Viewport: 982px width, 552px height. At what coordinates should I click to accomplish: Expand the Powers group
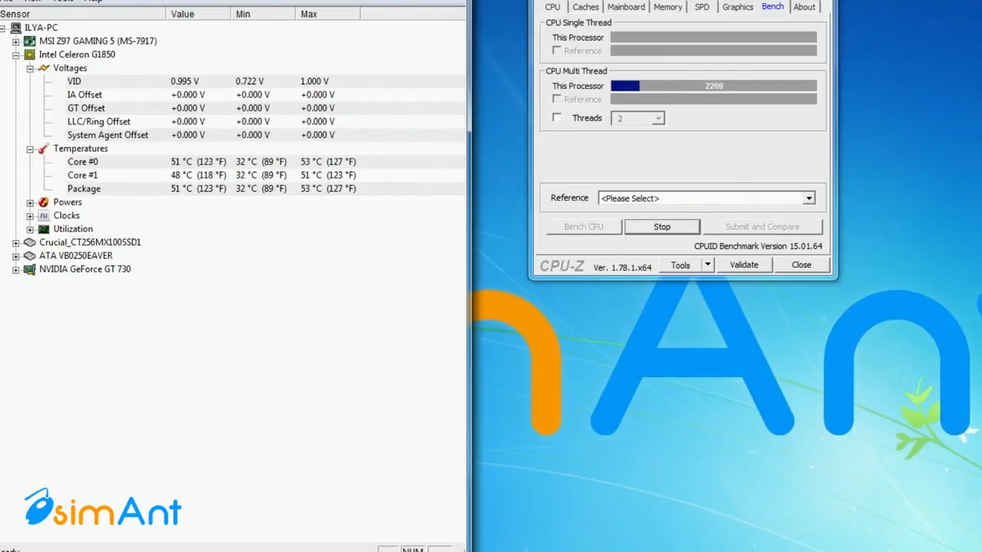30,202
